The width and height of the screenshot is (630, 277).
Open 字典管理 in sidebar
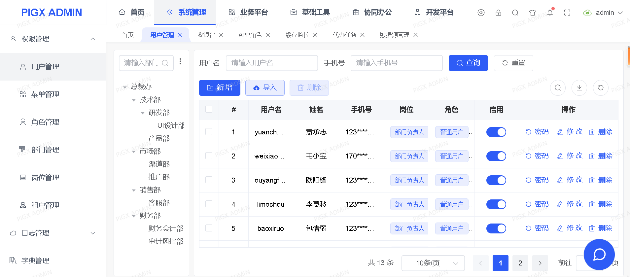click(x=53, y=261)
